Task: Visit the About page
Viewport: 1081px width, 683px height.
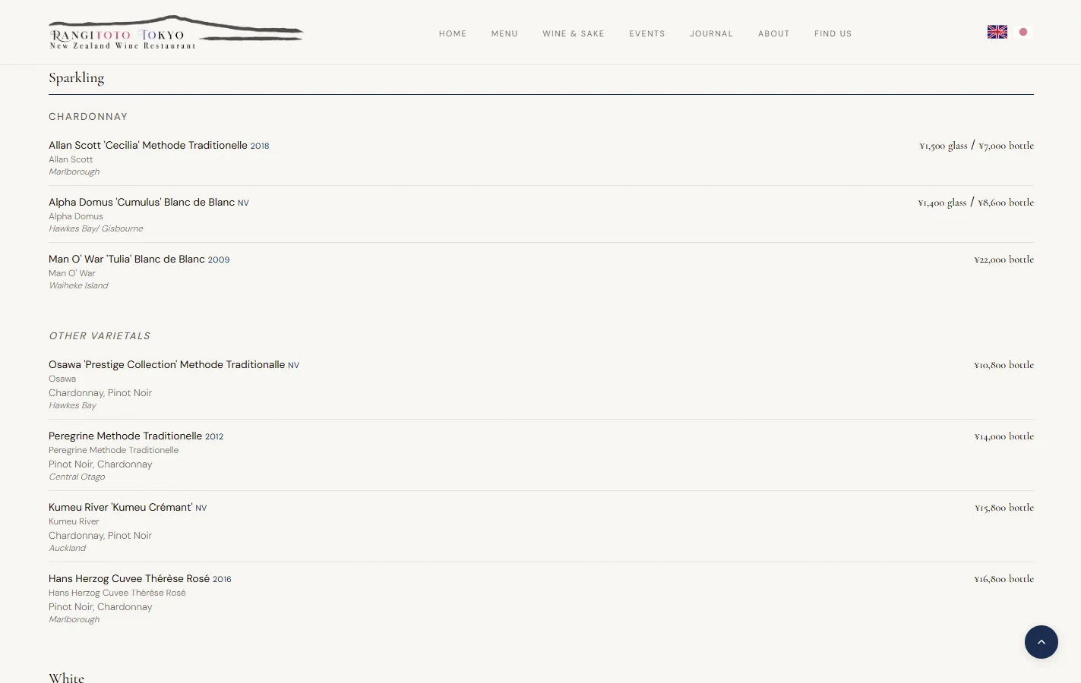Action: 774,33
